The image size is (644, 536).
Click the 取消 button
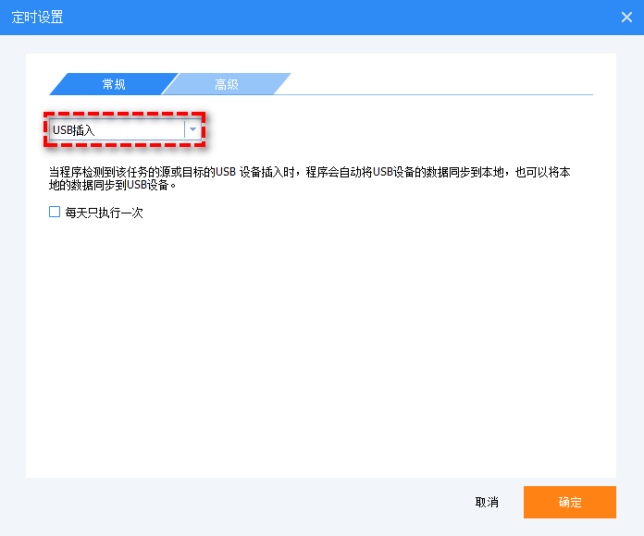pyautogui.click(x=487, y=502)
